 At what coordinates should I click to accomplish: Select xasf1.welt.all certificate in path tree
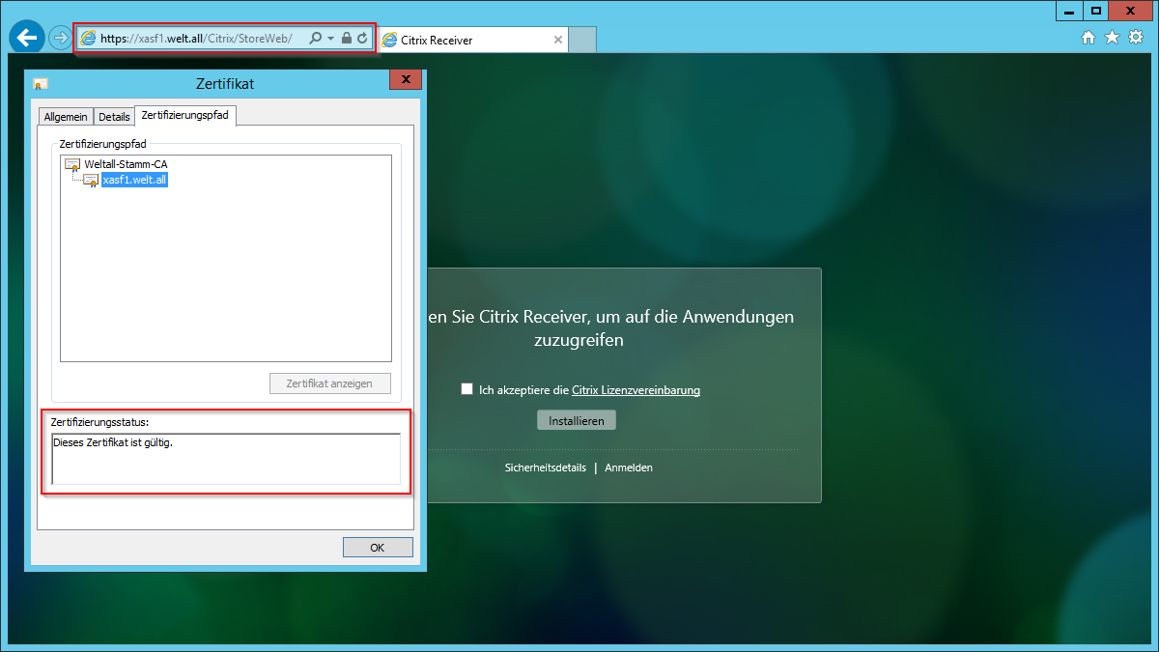(x=134, y=180)
